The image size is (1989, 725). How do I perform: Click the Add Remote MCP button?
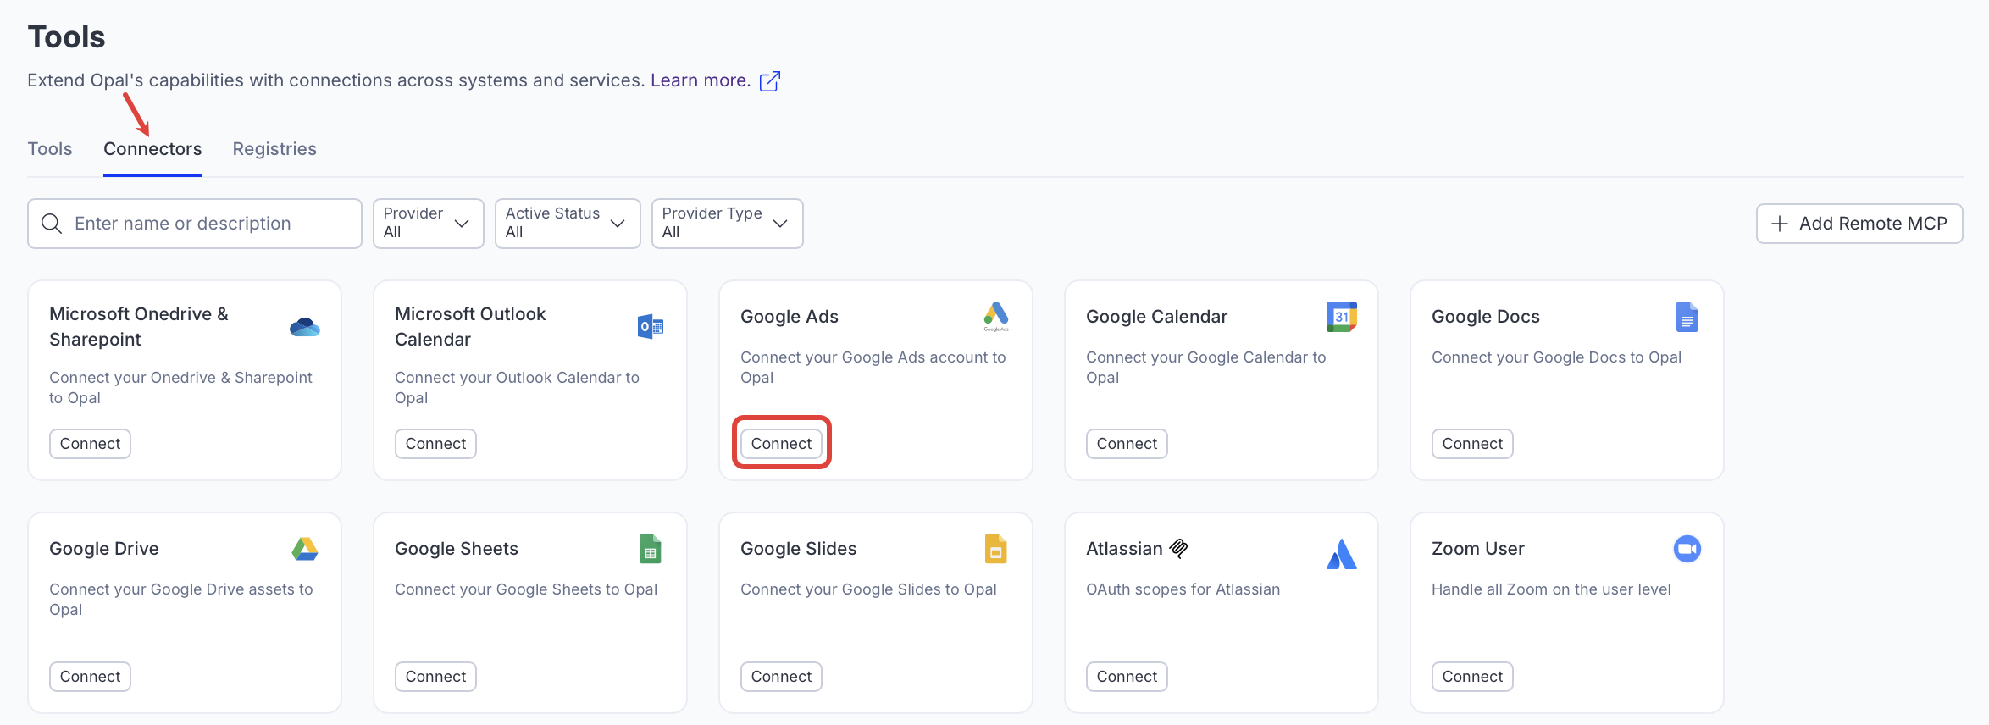tap(1859, 224)
